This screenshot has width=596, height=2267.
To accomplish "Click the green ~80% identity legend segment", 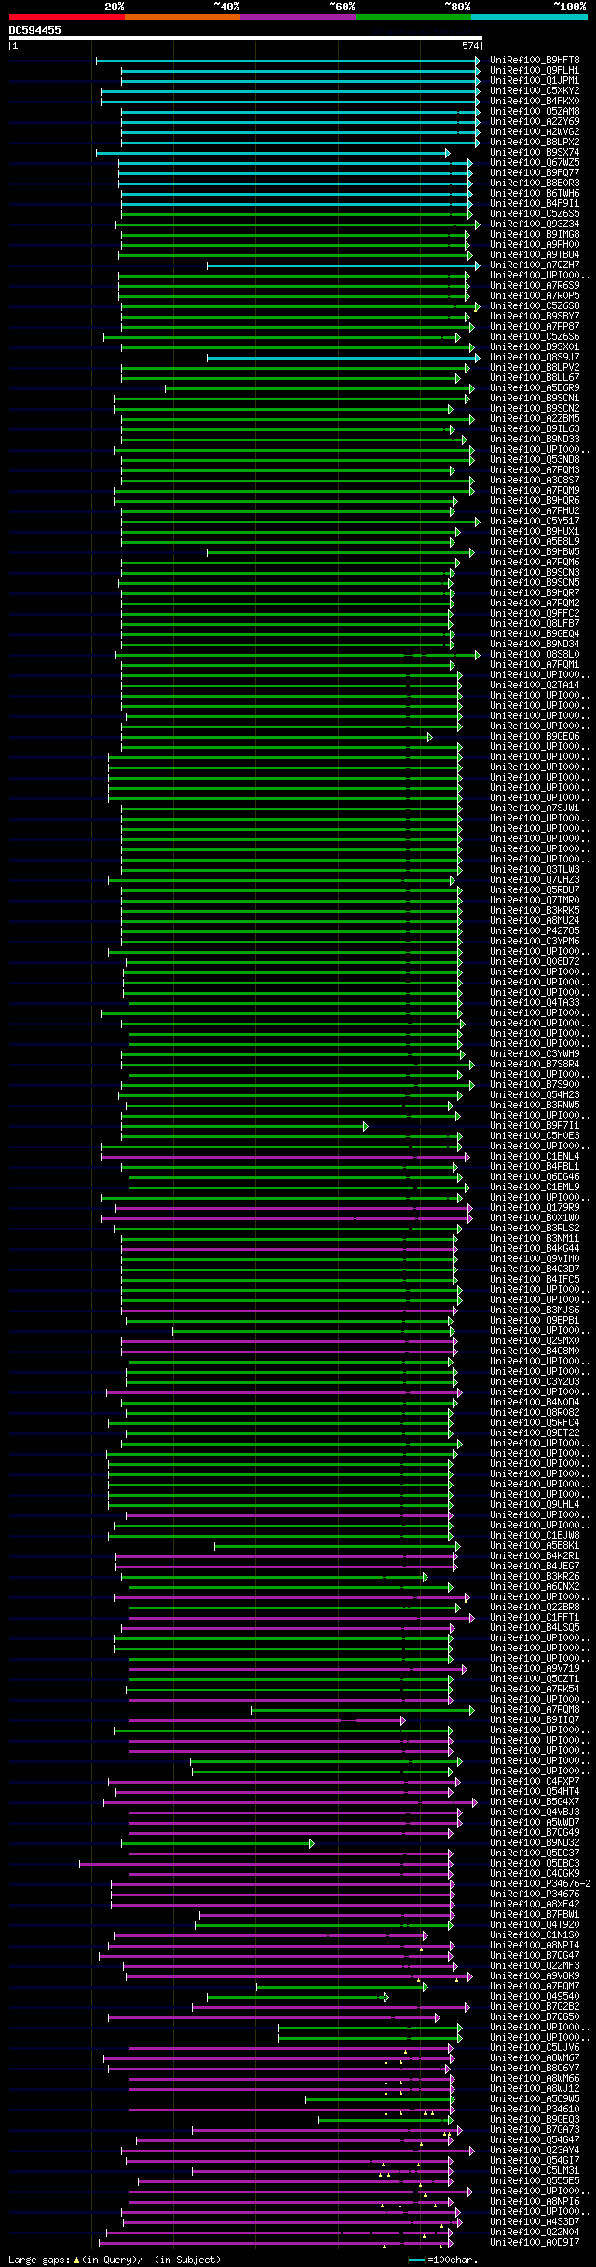I will pos(413,17).
